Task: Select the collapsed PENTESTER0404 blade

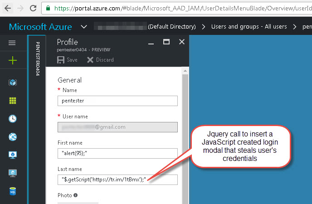Action: (38, 59)
